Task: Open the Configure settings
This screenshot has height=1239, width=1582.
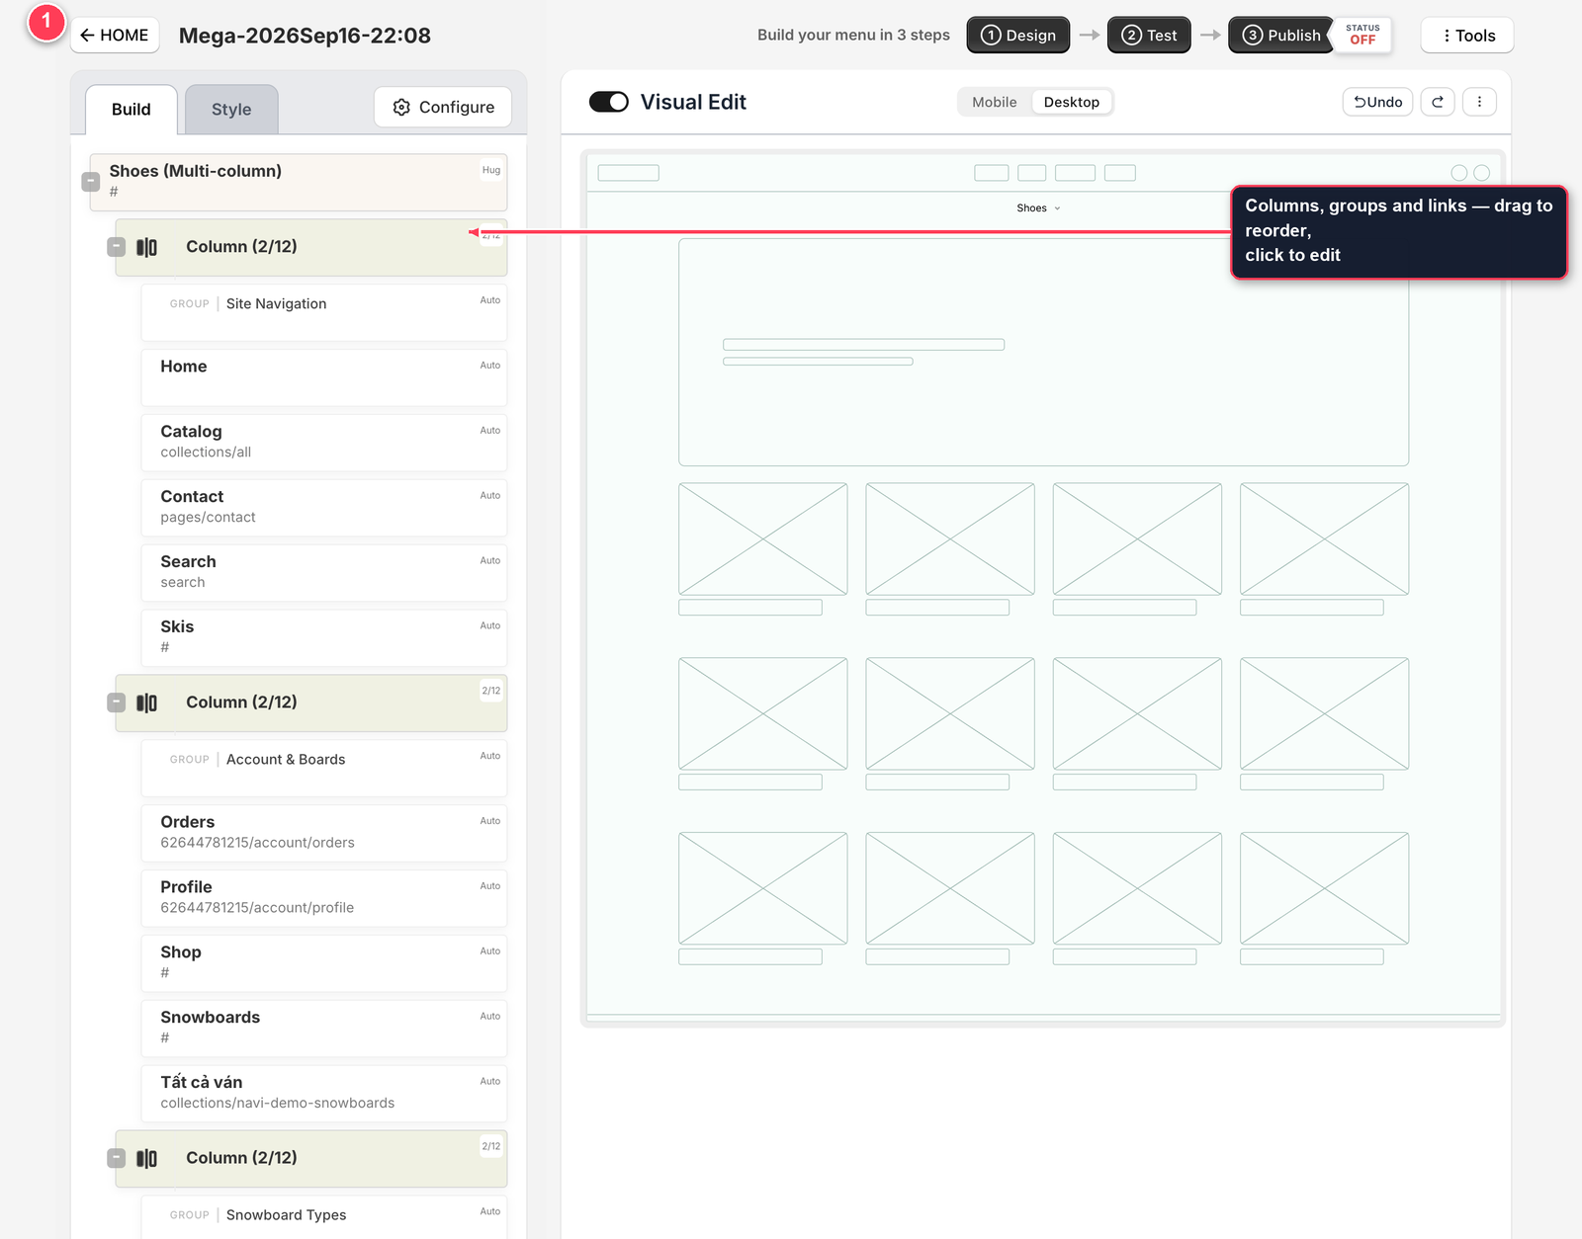Action: click(443, 107)
